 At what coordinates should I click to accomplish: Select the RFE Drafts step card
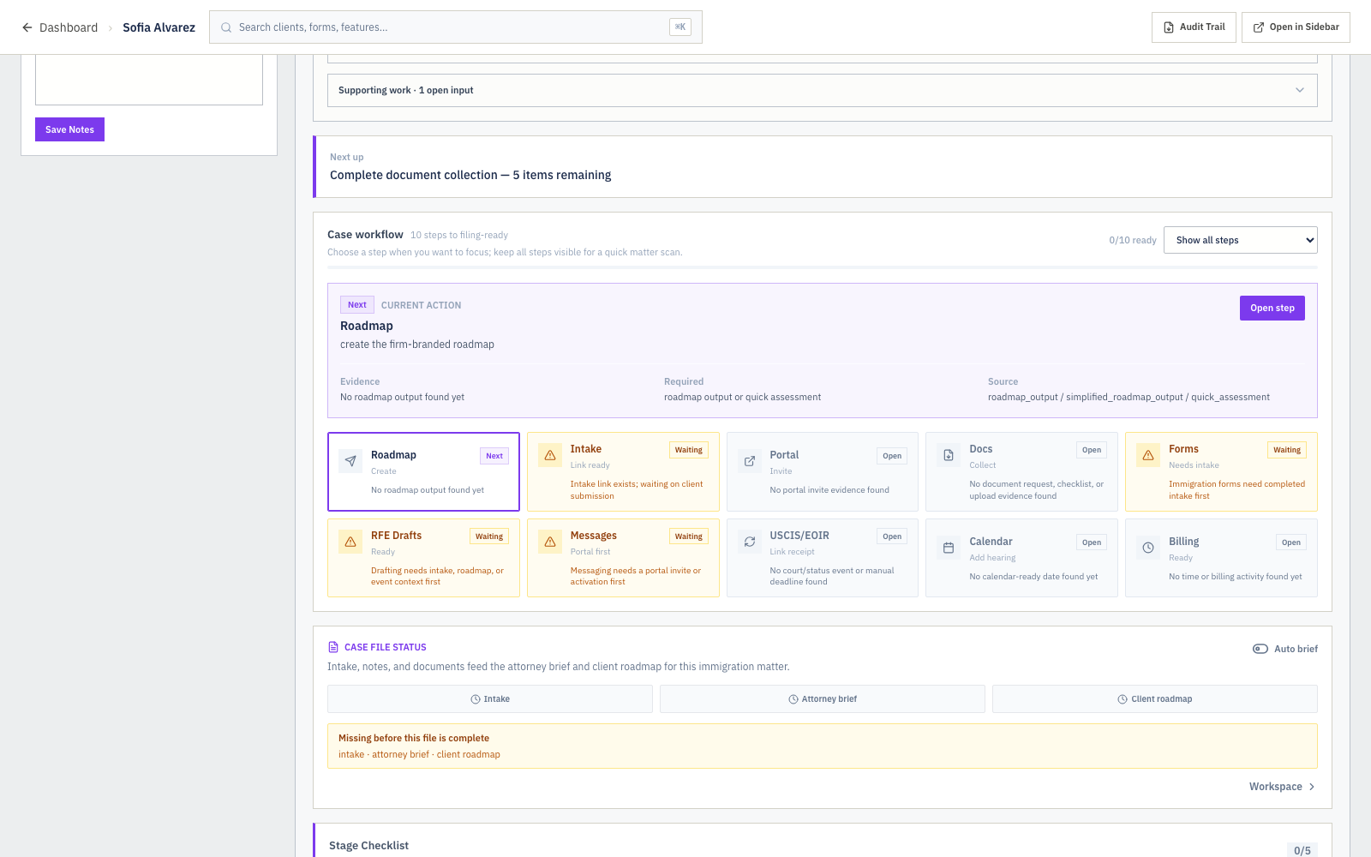click(423, 558)
